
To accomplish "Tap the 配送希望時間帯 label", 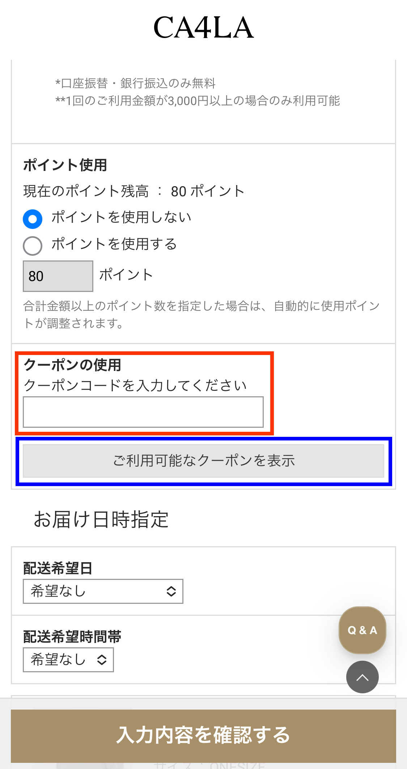I will pyautogui.click(x=72, y=636).
